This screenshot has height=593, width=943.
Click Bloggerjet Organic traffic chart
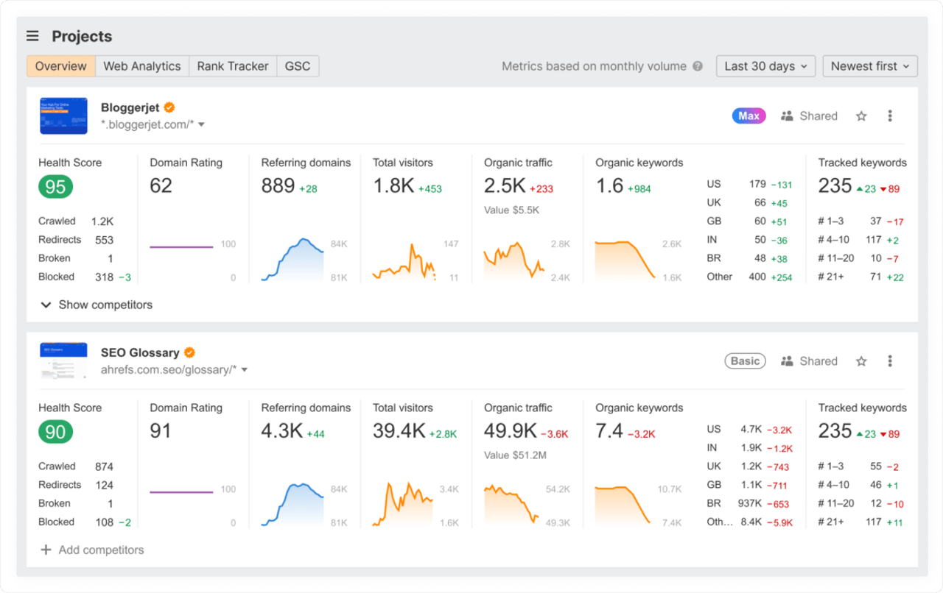click(514, 259)
